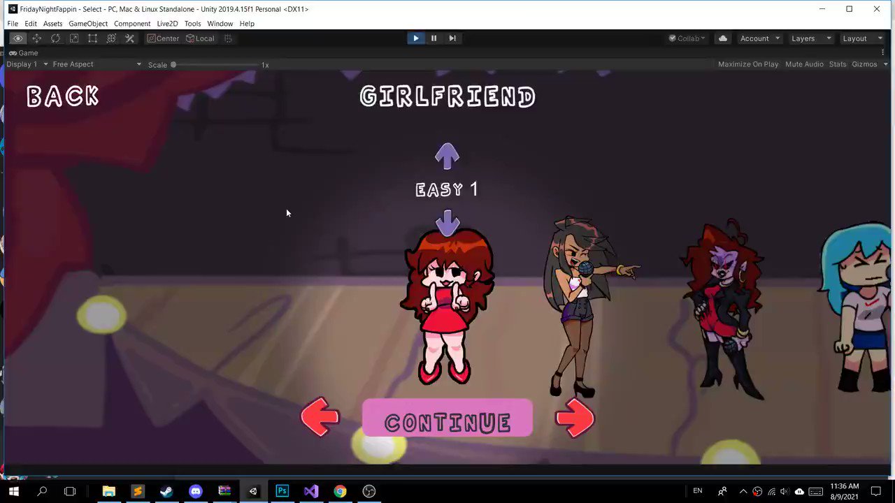This screenshot has height=503, width=895.
Task: Open Sublime Text from taskbar
Action: tap(138, 491)
